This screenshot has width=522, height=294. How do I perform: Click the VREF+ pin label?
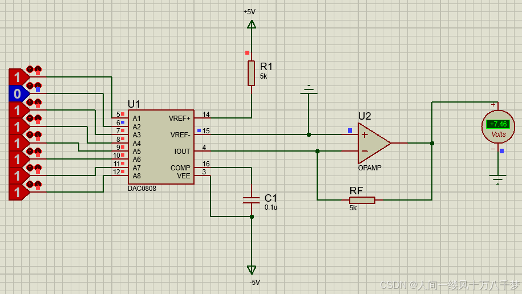[x=180, y=119]
